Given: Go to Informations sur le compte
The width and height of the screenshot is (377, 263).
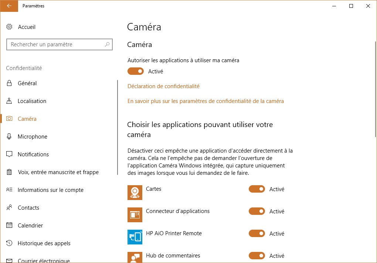Looking at the screenshot, I should [51, 190].
